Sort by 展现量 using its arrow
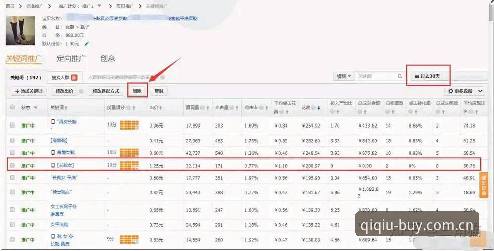Viewport: 494px width, 251px height. [208, 108]
